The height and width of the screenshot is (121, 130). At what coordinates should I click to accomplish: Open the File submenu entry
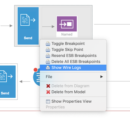coord(73,77)
